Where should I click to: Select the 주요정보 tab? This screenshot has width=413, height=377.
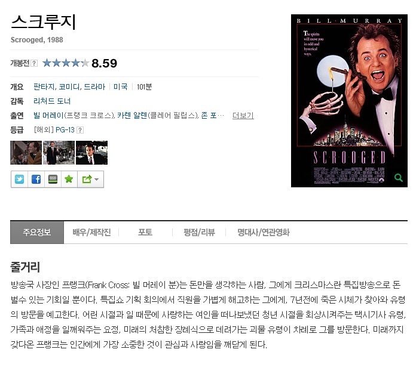point(37,233)
